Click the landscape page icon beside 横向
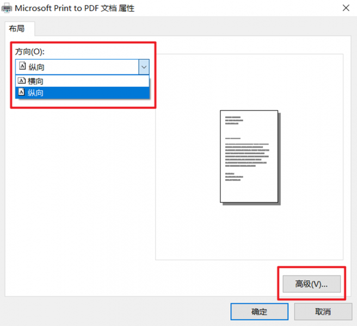The width and height of the screenshot is (357, 326). click(x=22, y=81)
